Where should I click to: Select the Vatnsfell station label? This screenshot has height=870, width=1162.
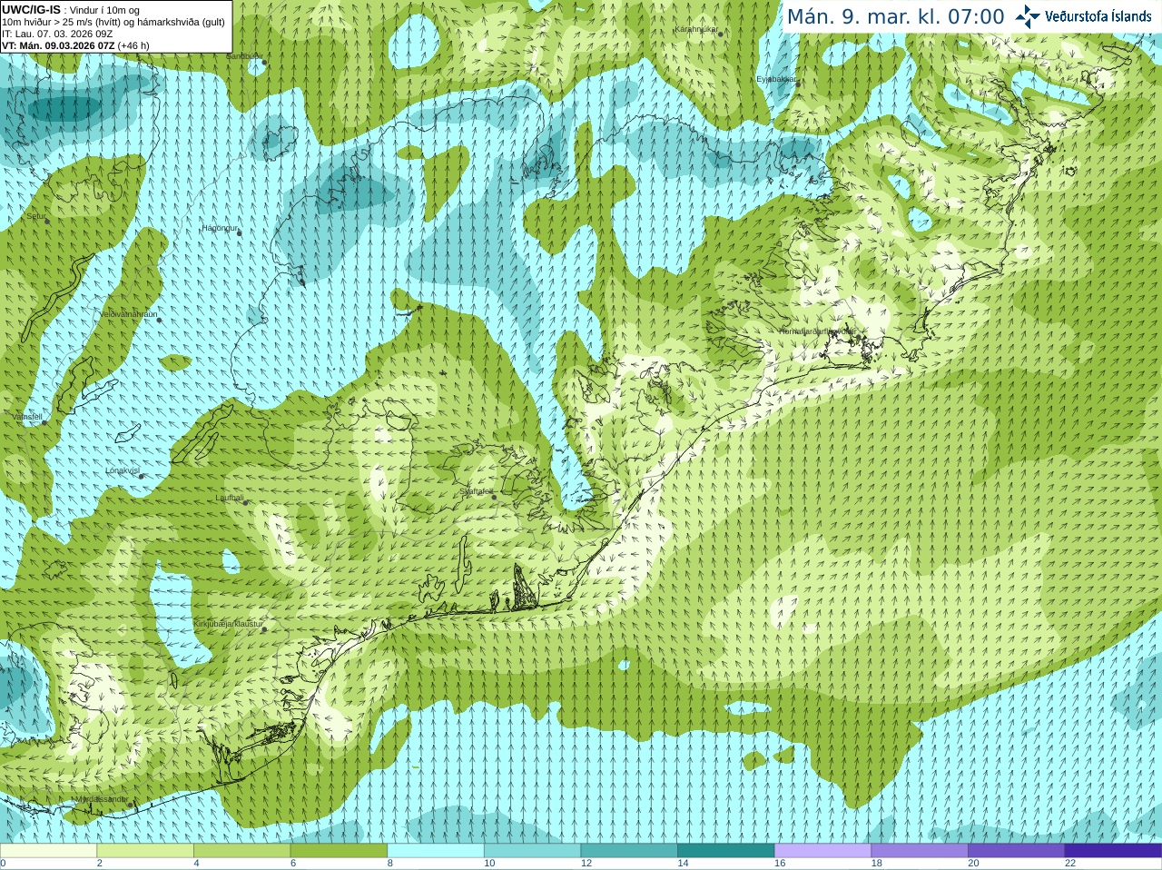coord(27,417)
